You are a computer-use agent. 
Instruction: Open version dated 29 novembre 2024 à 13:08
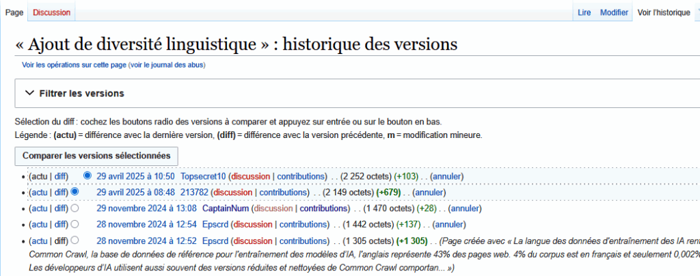(x=146, y=208)
